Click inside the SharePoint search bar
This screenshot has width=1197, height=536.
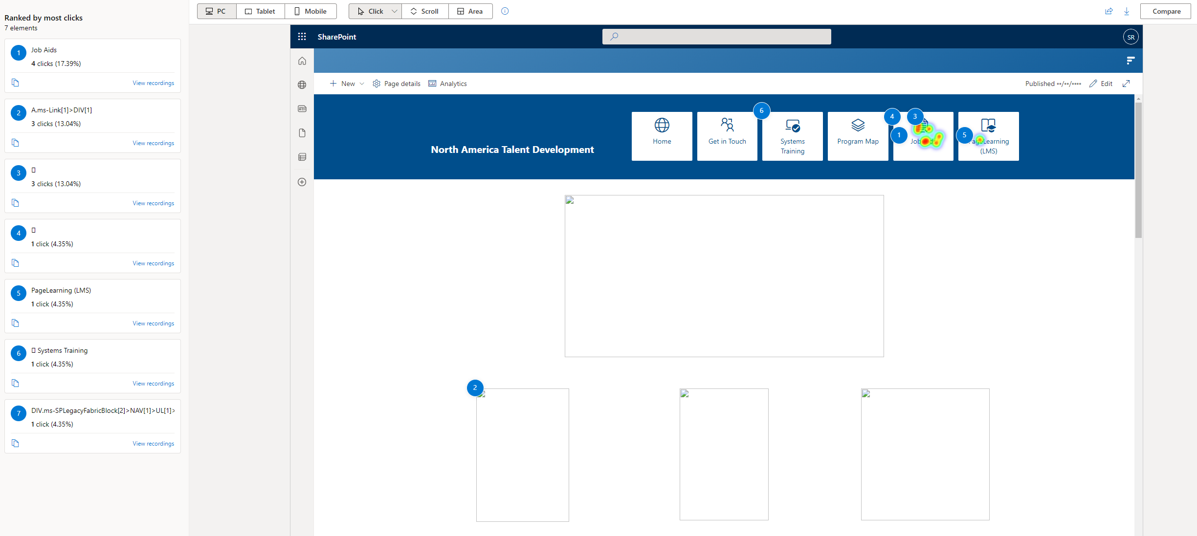pos(716,36)
